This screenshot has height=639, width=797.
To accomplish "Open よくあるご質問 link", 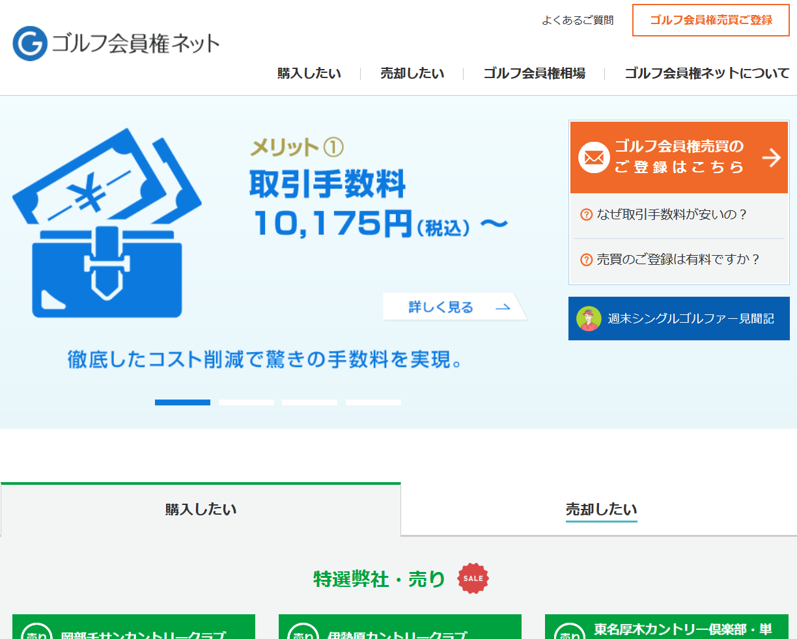I will click(x=578, y=21).
